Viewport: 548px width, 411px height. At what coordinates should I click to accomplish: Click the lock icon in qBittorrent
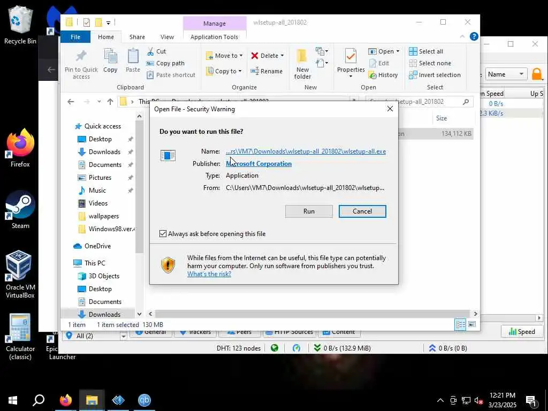click(x=537, y=74)
